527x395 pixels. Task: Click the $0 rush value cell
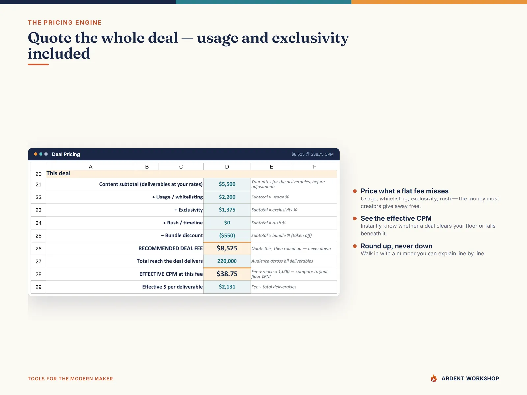pyautogui.click(x=227, y=223)
